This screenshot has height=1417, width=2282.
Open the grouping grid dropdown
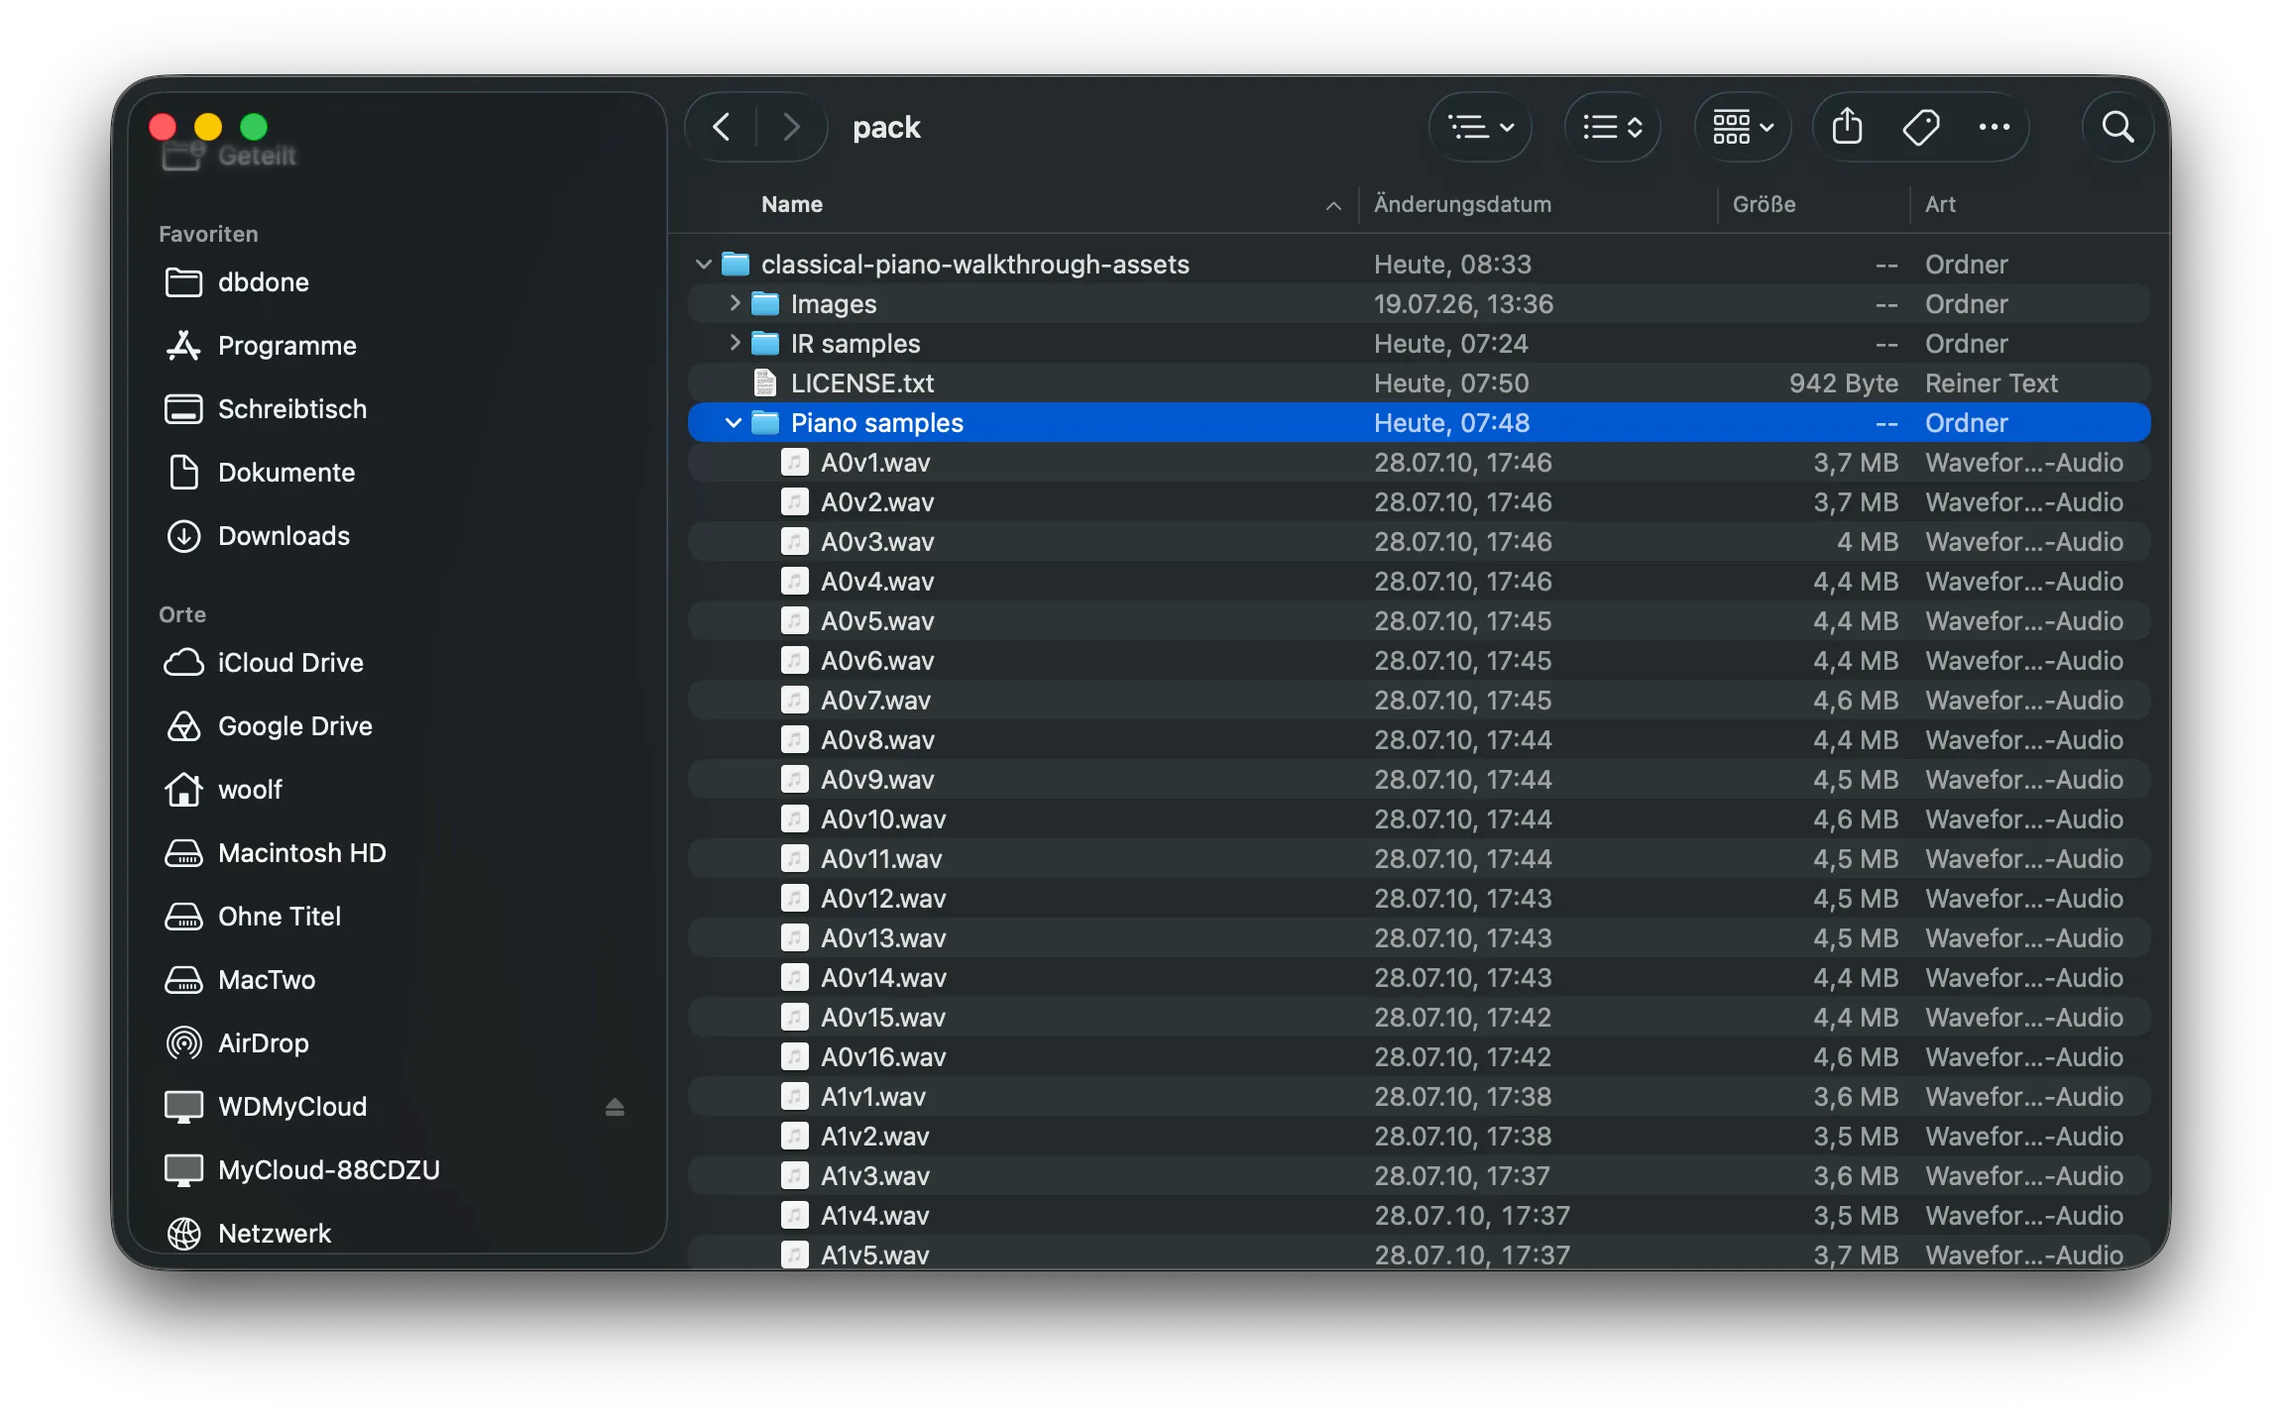pyautogui.click(x=1744, y=127)
